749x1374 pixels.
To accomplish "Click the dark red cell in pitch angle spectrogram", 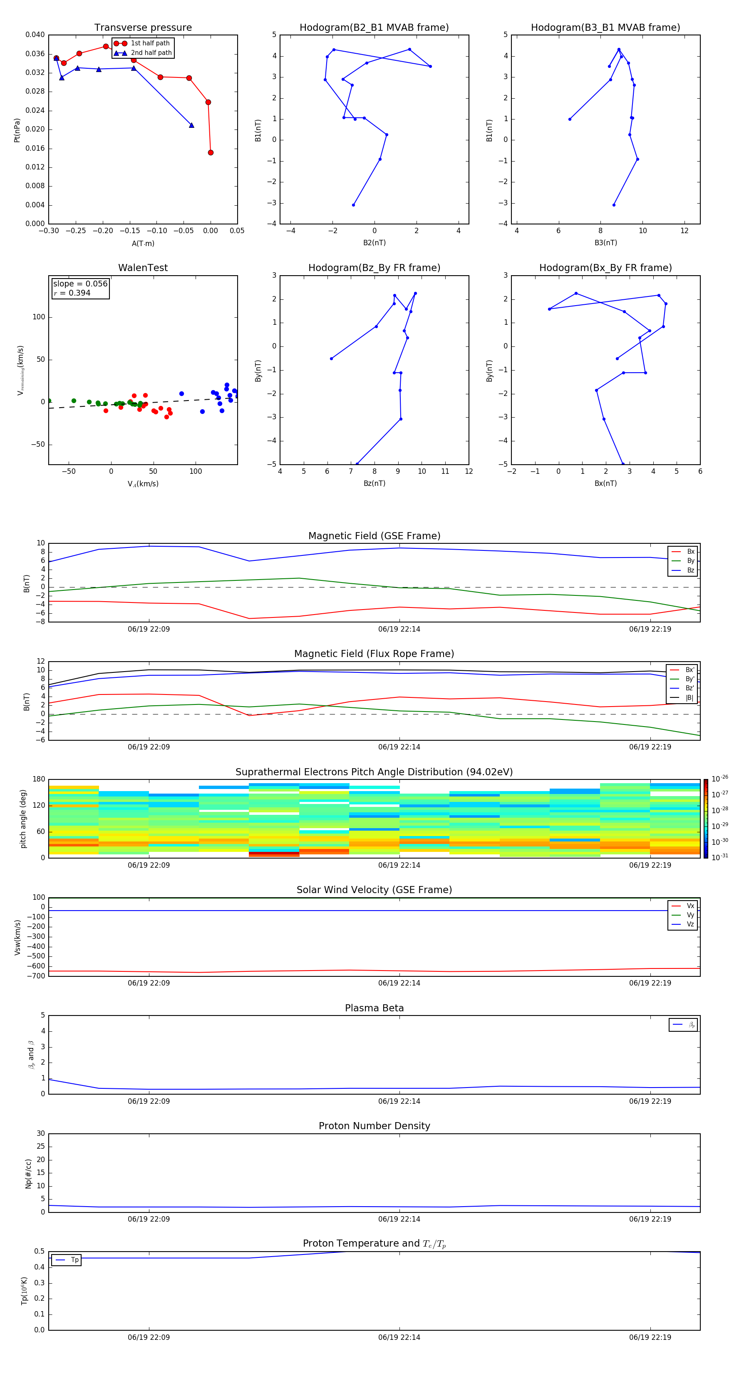I will pos(274,854).
